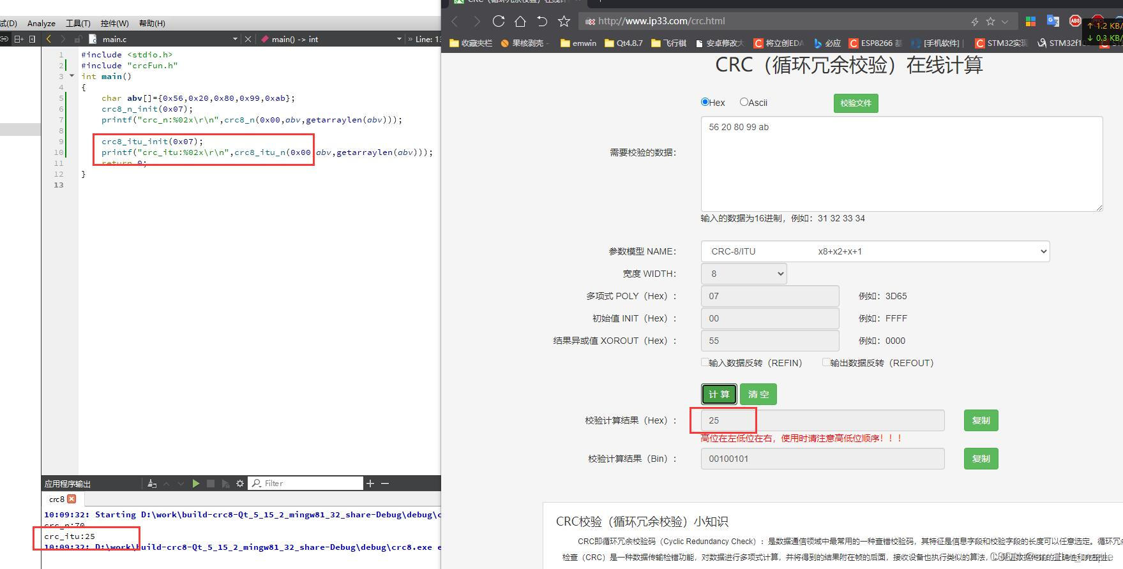Close the crc8 output tab
Image resolution: width=1123 pixels, height=569 pixels.
click(72, 499)
